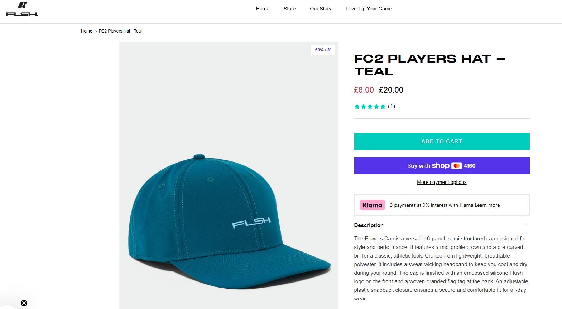Select Level Up Your Game menu item

pyautogui.click(x=369, y=9)
